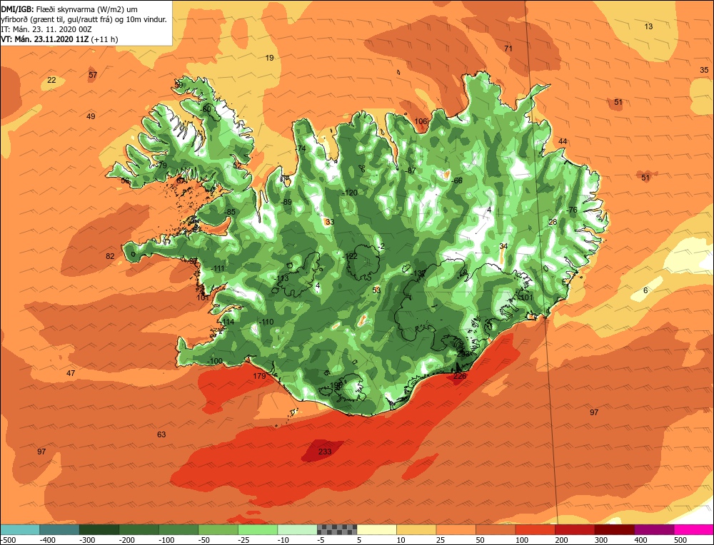Click the value 22 in the top-left yellow patch

(52, 80)
